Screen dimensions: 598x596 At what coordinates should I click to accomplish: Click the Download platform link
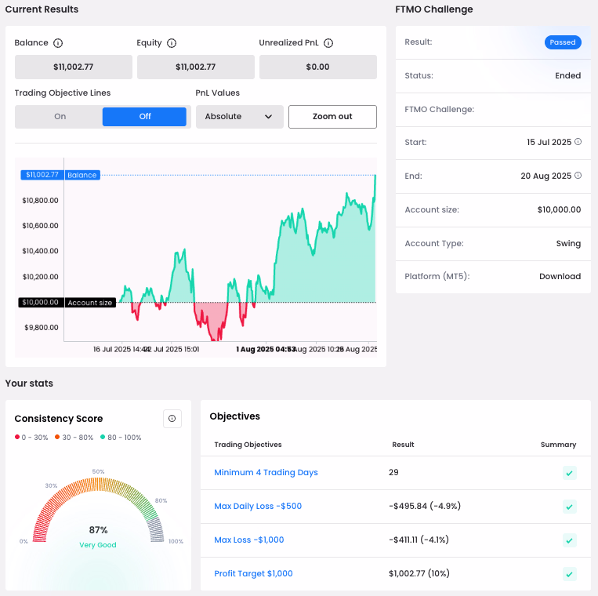tap(560, 276)
